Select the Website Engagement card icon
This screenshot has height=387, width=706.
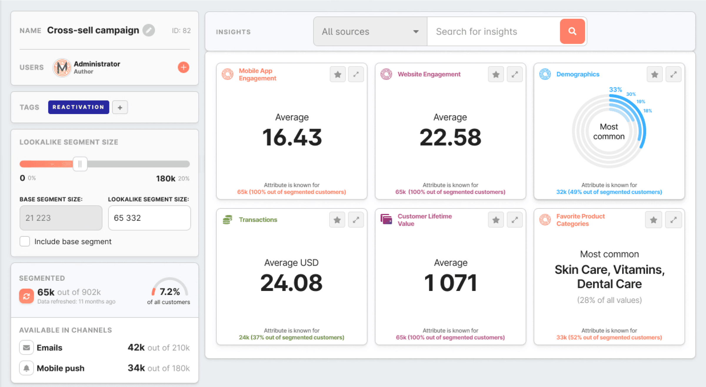tap(386, 74)
